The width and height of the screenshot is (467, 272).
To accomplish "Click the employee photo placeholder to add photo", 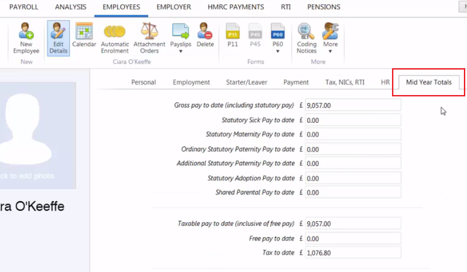I will tap(37, 135).
